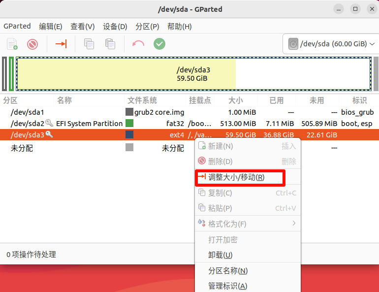The height and width of the screenshot is (292, 379).
Task: Click the 标识 column header
Action: pyautogui.click(x=360, y=100)
